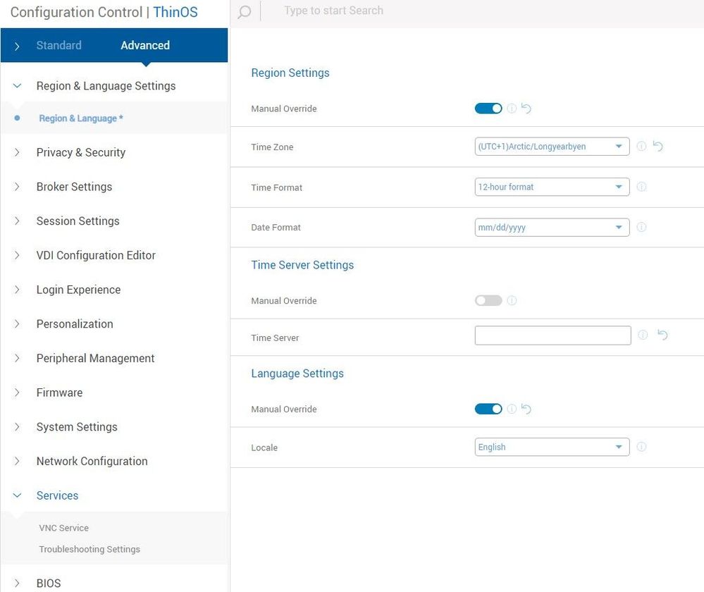Expand chevron left of Standard tab
The height and width of the screenshot is (592, 704).
pos(17,46)
